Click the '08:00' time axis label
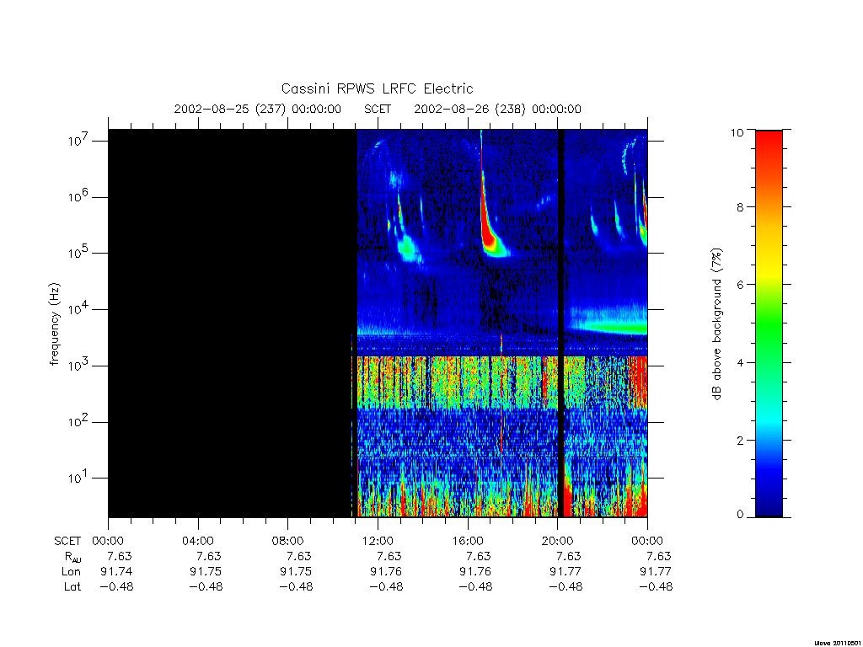Image resolution: width=863 pixels, height=647 pixels. pyautogui.click(x=288, y=541)
